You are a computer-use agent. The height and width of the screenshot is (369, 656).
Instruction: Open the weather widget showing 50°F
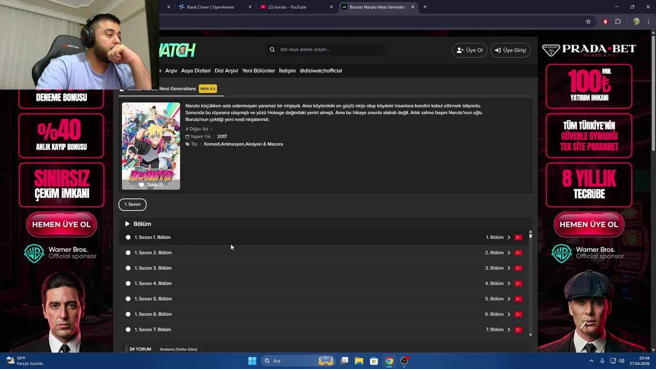point(25,361)
